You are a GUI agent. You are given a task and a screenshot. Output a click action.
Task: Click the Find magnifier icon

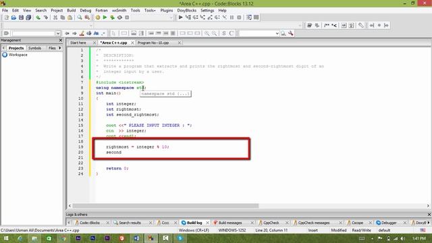pos(80,18)
